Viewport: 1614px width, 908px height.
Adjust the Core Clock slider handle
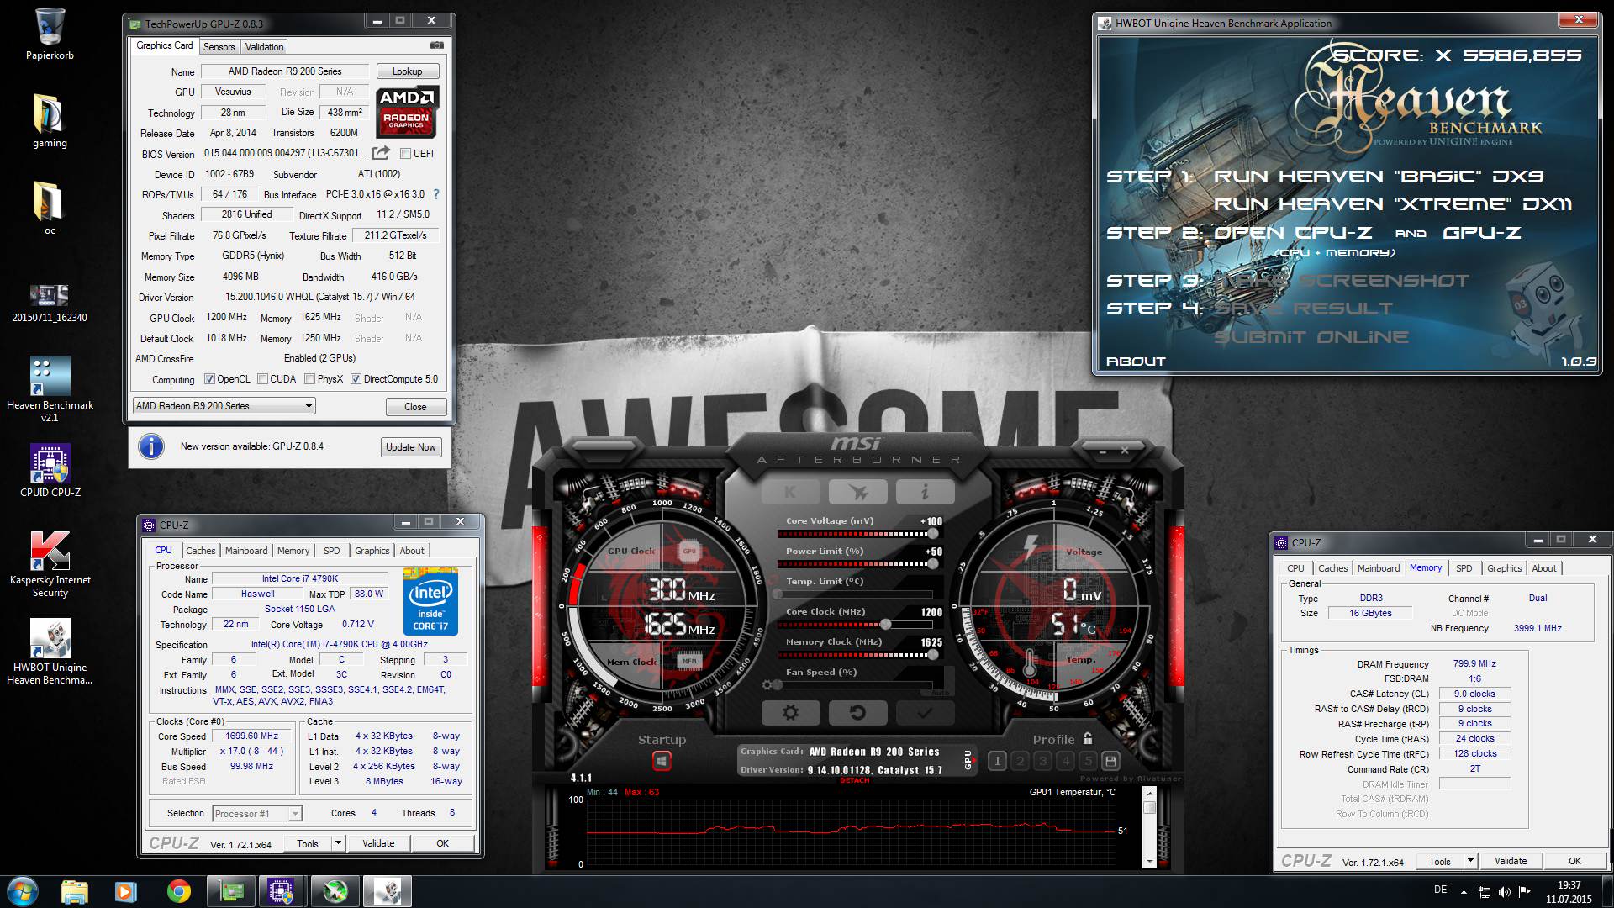point(885,625)
